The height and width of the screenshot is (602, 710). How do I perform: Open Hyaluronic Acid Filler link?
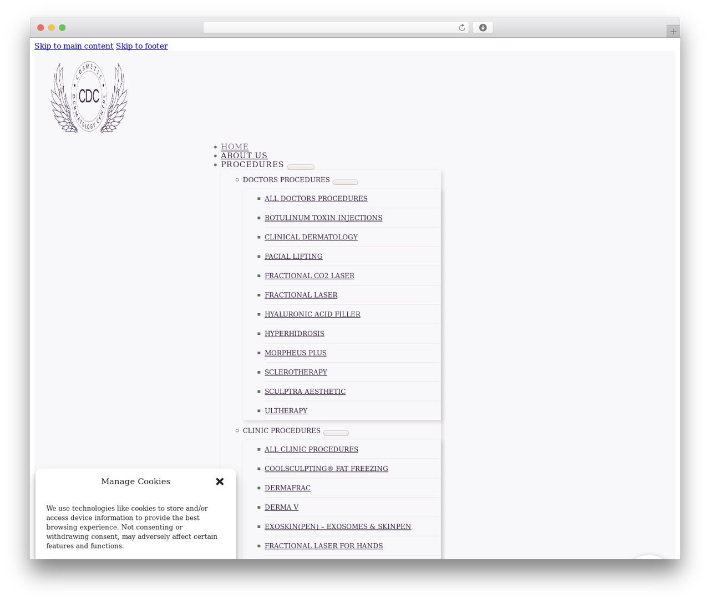pyautogui.click(x=312, y=314)
